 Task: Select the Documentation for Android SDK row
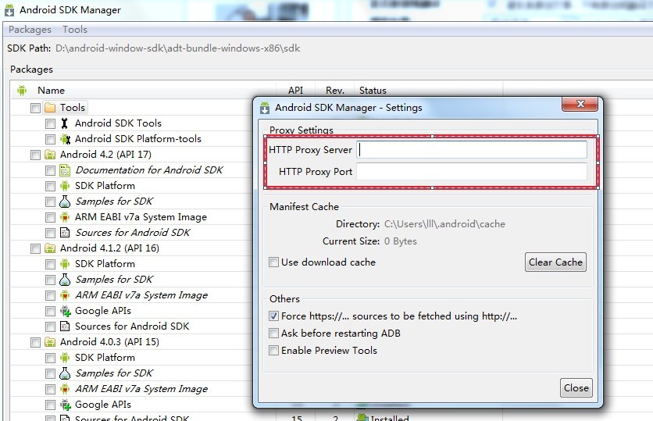[149, 170]
